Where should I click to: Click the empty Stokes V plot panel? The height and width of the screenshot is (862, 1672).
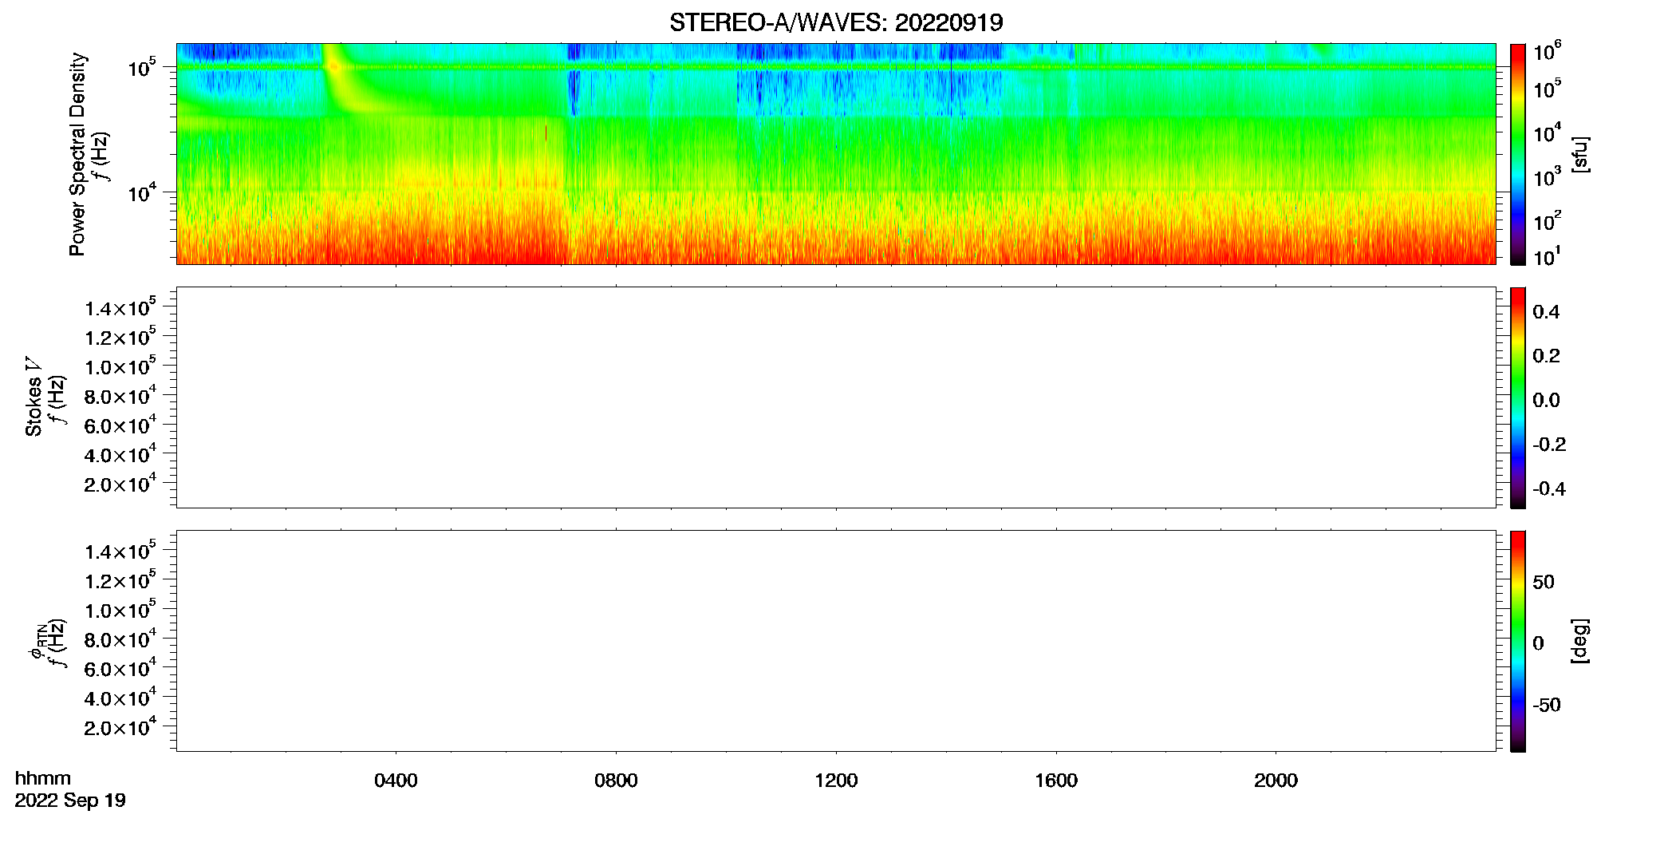point(836,397)
